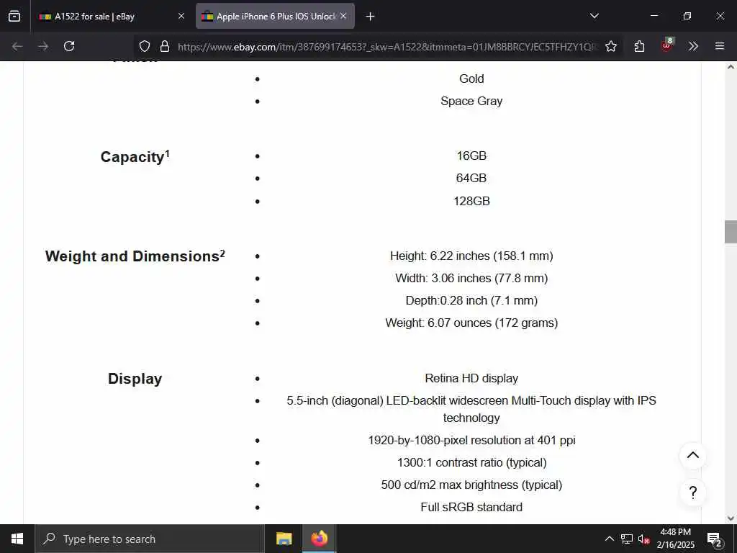Click page scrollbar thumb

[731, 232]
